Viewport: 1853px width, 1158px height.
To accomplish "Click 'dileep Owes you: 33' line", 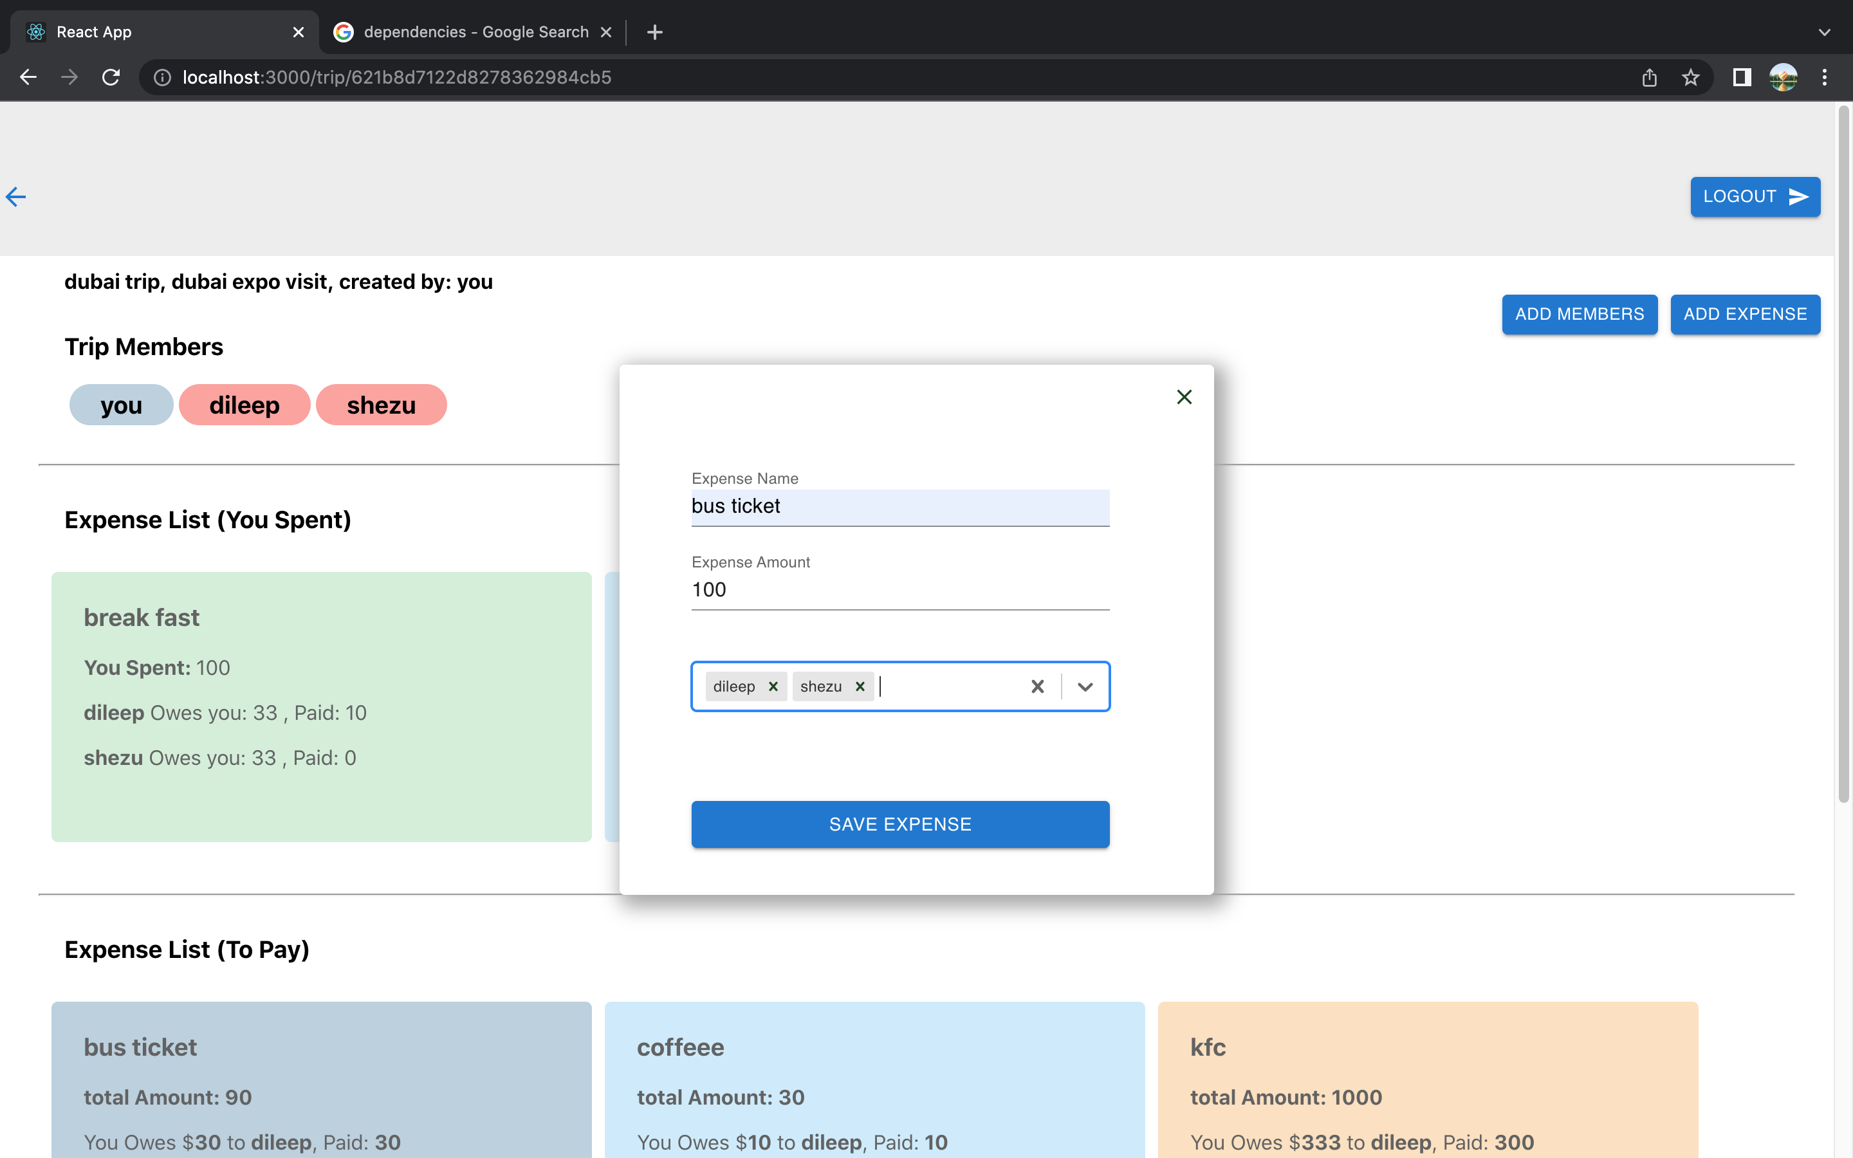I will [225, 713].
